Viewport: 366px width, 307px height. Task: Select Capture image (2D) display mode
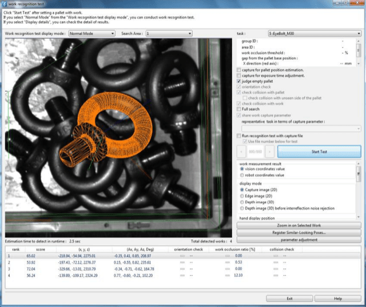click(242, 190)
